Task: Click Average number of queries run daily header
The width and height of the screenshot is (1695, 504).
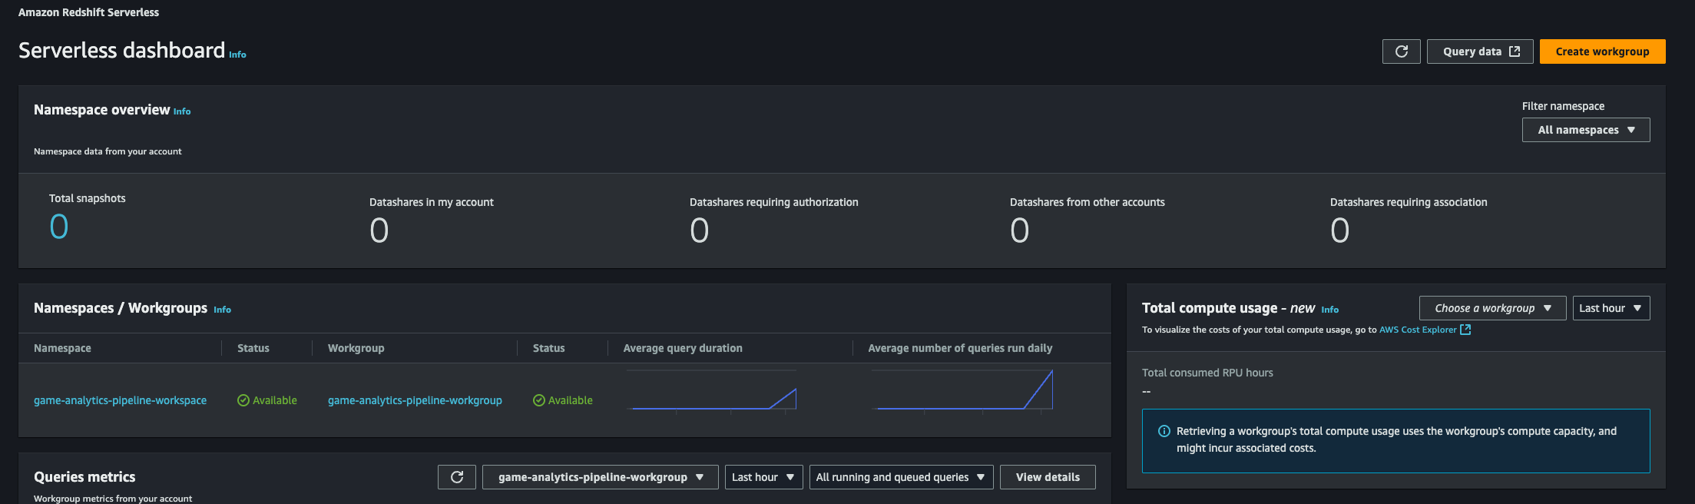Action: 960,348
